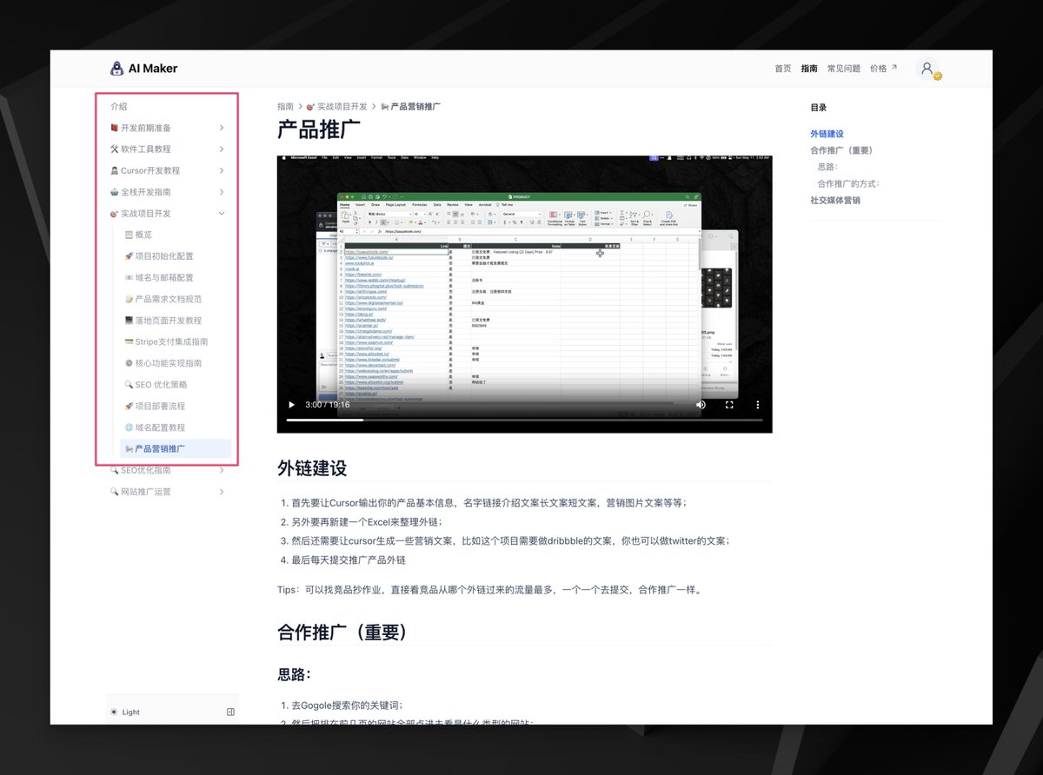The image size is (1043, 775).
Task: Open the user avatar menu
Action: pos(928,70)
